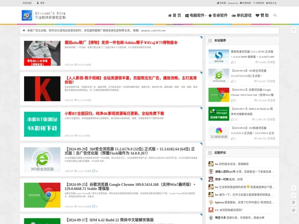Open the 赞助 menu item
The height and width of the screenshot is (224, 299).
tap(262, 15)
